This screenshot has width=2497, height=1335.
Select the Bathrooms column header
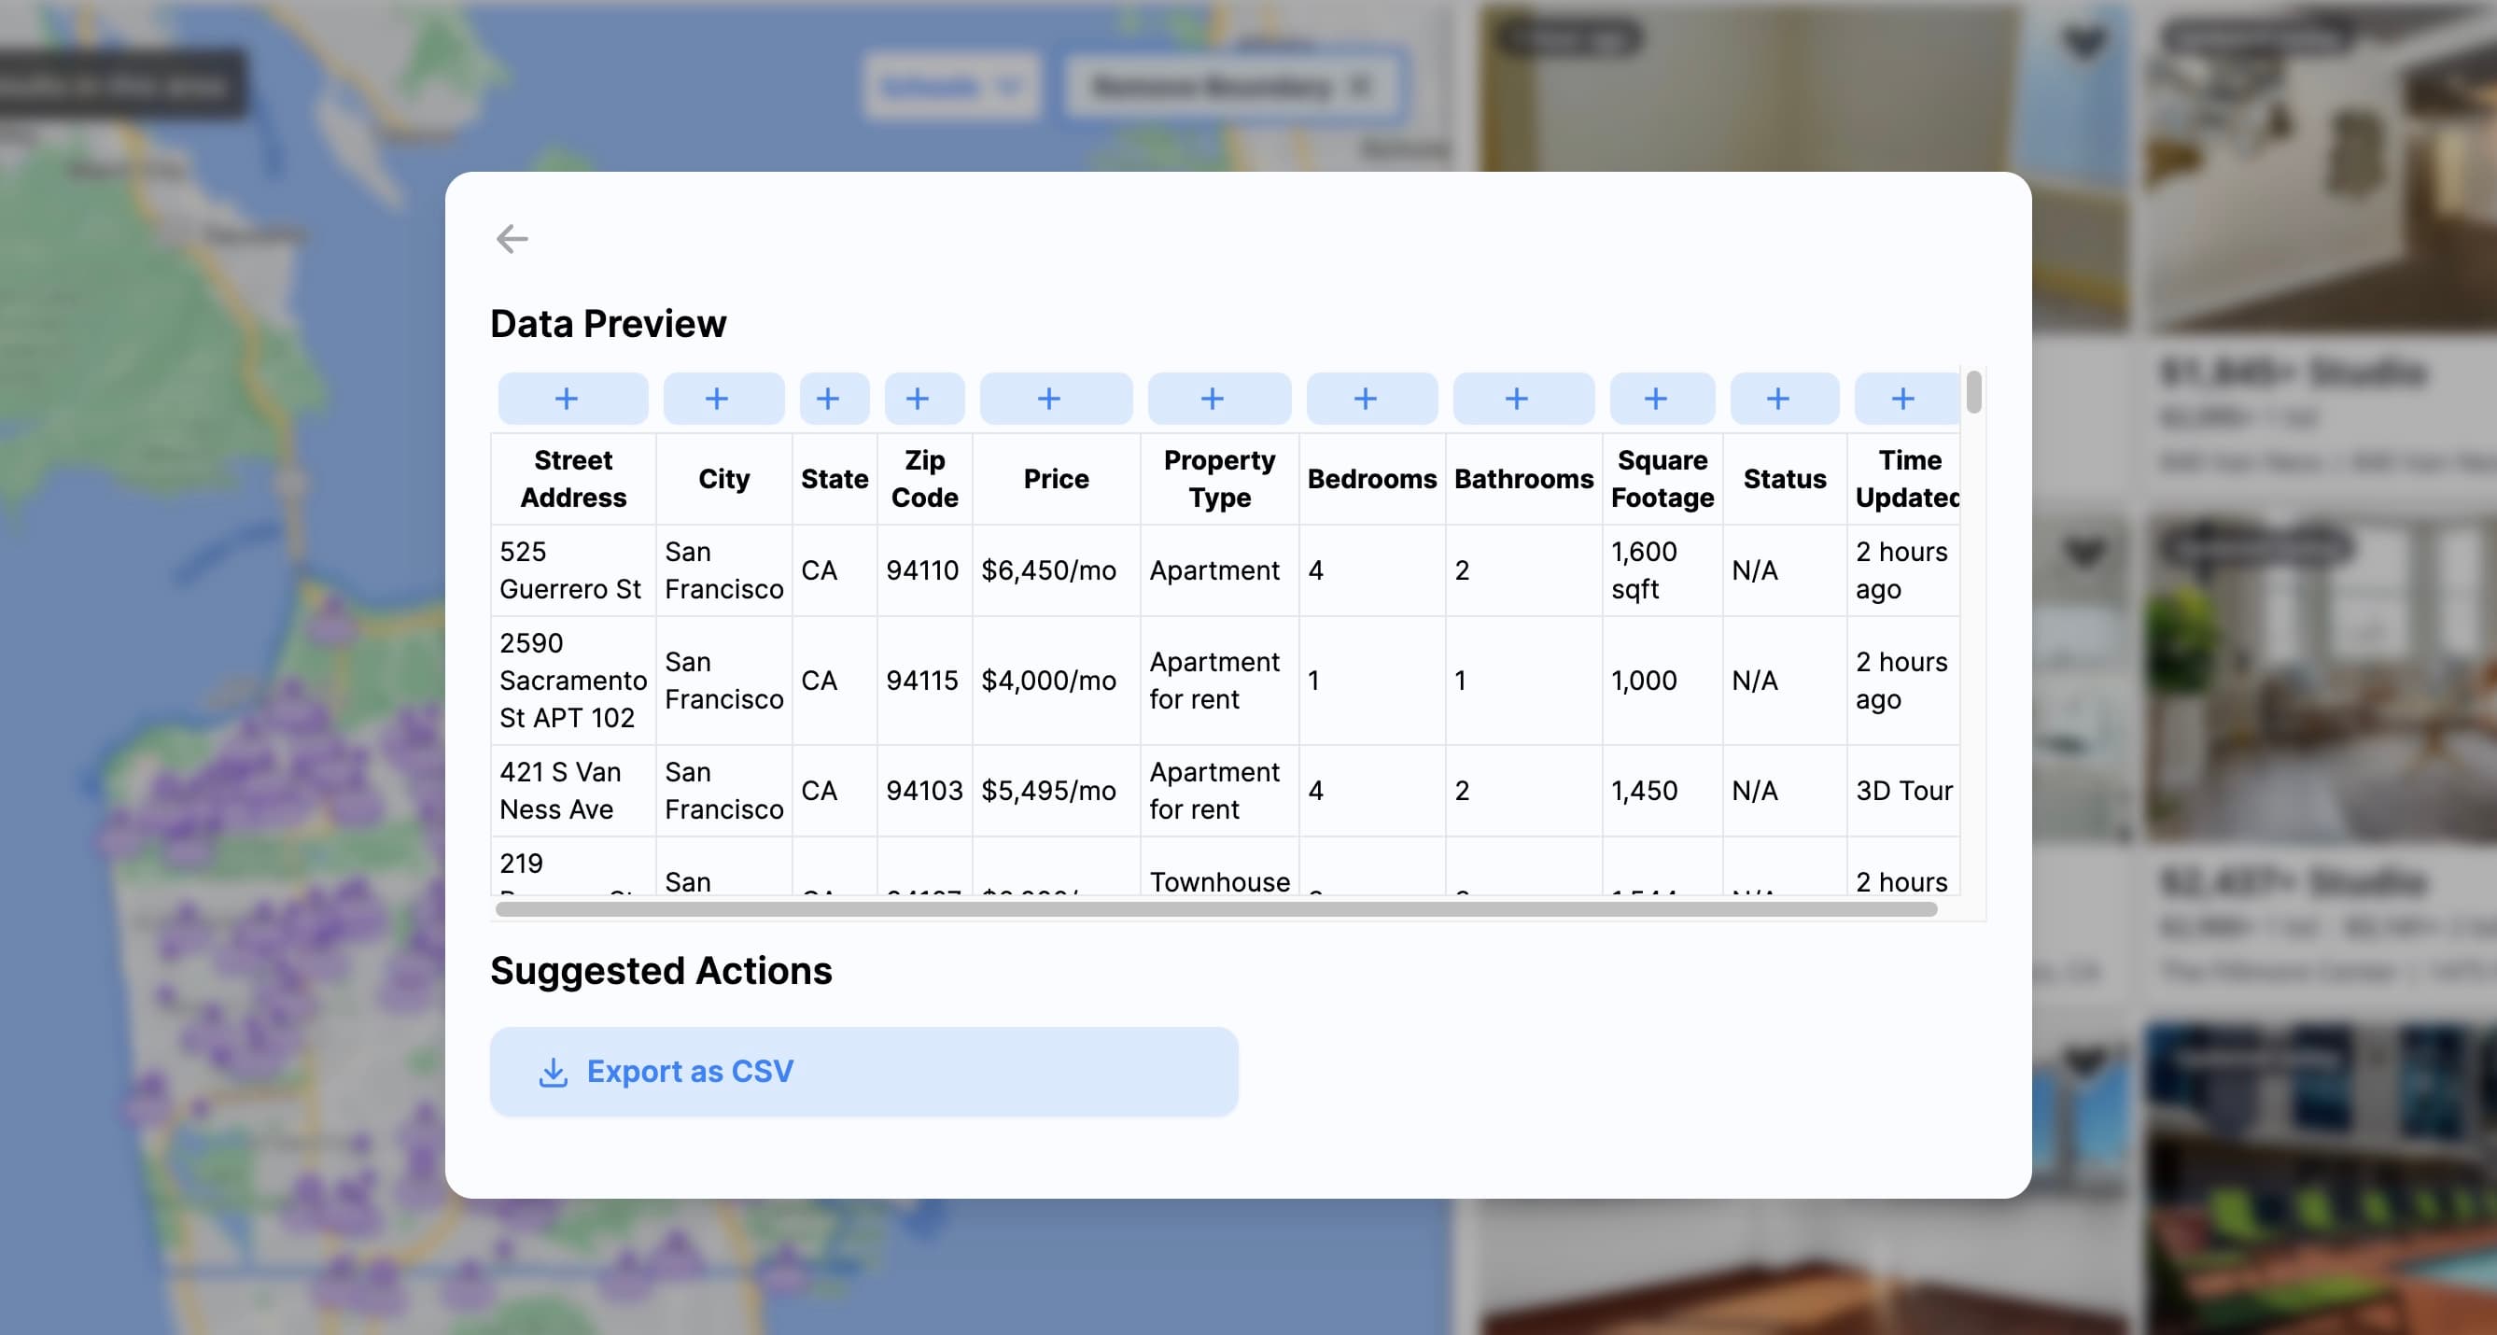(1523, 479)
